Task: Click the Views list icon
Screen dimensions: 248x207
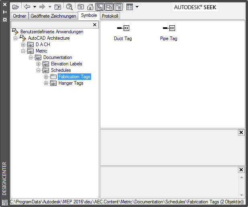Action: (130, 7)
